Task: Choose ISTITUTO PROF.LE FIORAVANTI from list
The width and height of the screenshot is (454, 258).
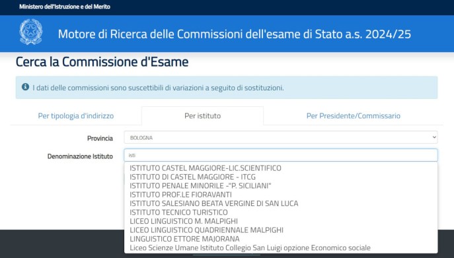Action: (180, 195)
